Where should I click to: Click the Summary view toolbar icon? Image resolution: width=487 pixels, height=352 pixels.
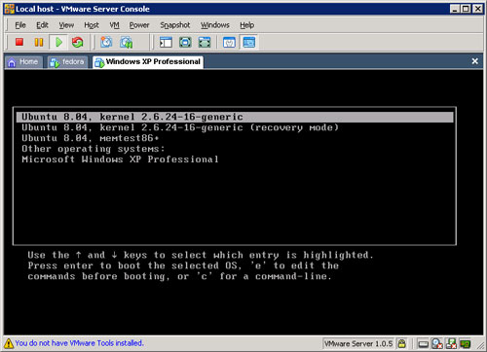click(229, 42)
